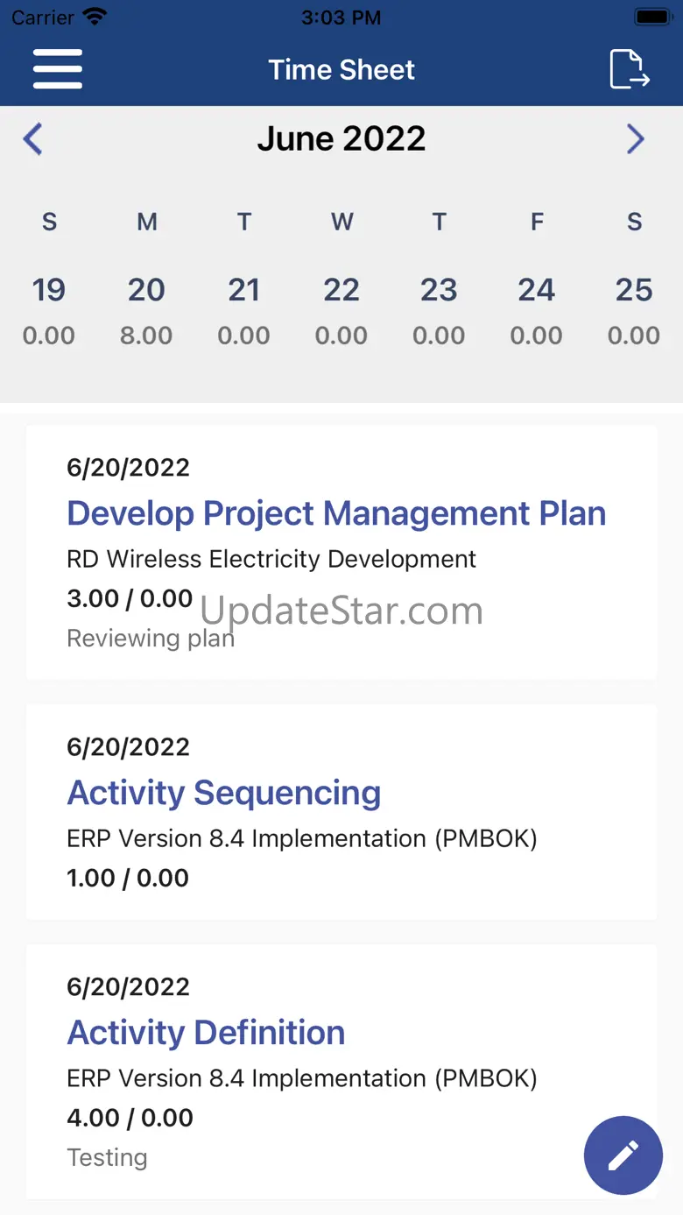Screen dimensions: 683x1215
Task: Open the hamburger menu
Action: (58, 69)
